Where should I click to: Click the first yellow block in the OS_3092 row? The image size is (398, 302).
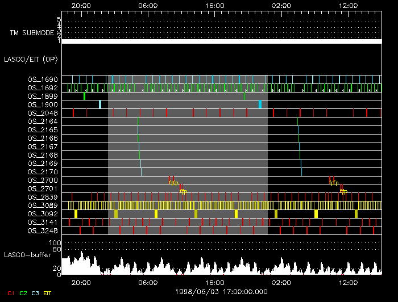pos(76,214)
